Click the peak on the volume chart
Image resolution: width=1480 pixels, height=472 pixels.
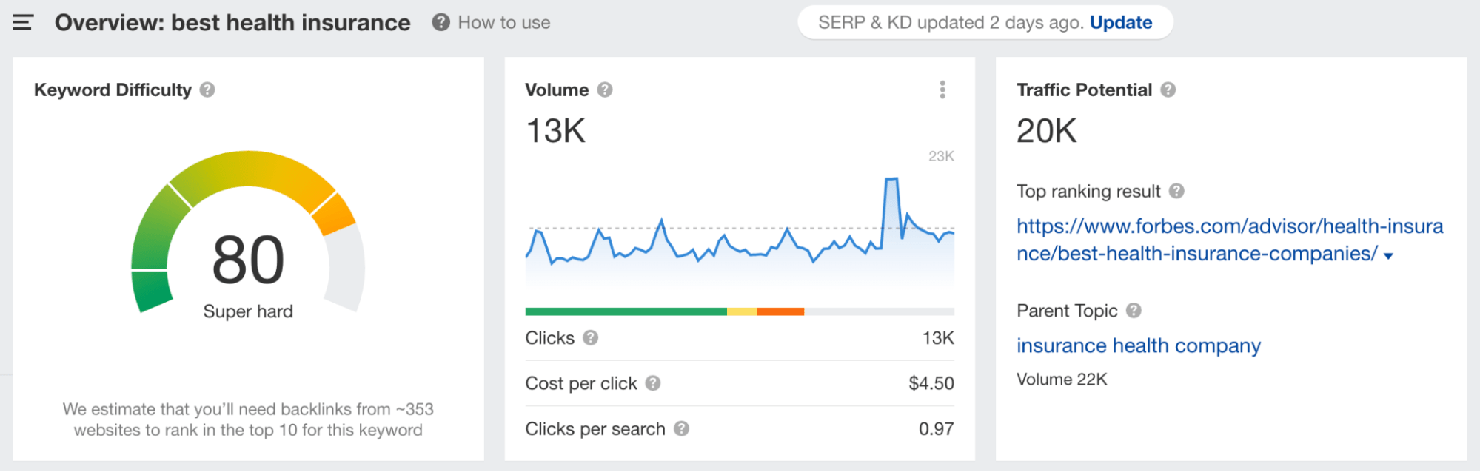pyautogui.click(x=891, y=180)
